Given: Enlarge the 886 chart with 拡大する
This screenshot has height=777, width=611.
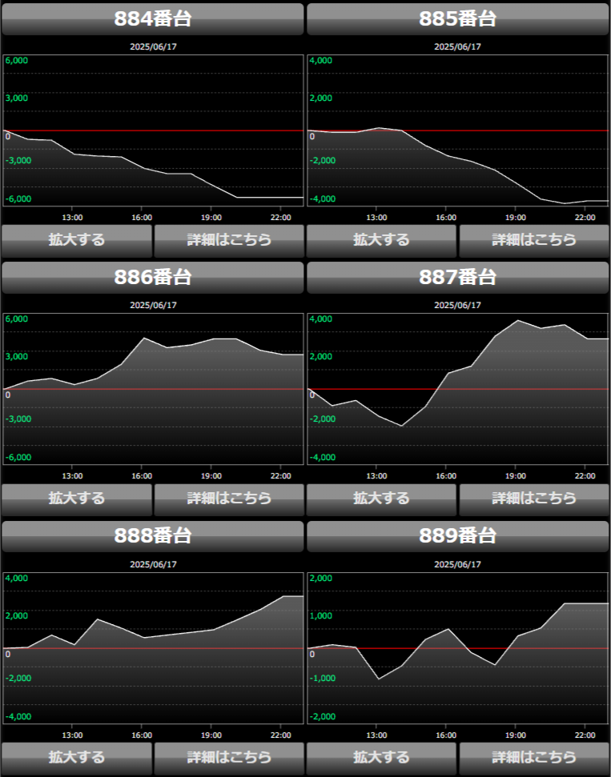Looking at the screenshot, I should (x=77, y=499).
